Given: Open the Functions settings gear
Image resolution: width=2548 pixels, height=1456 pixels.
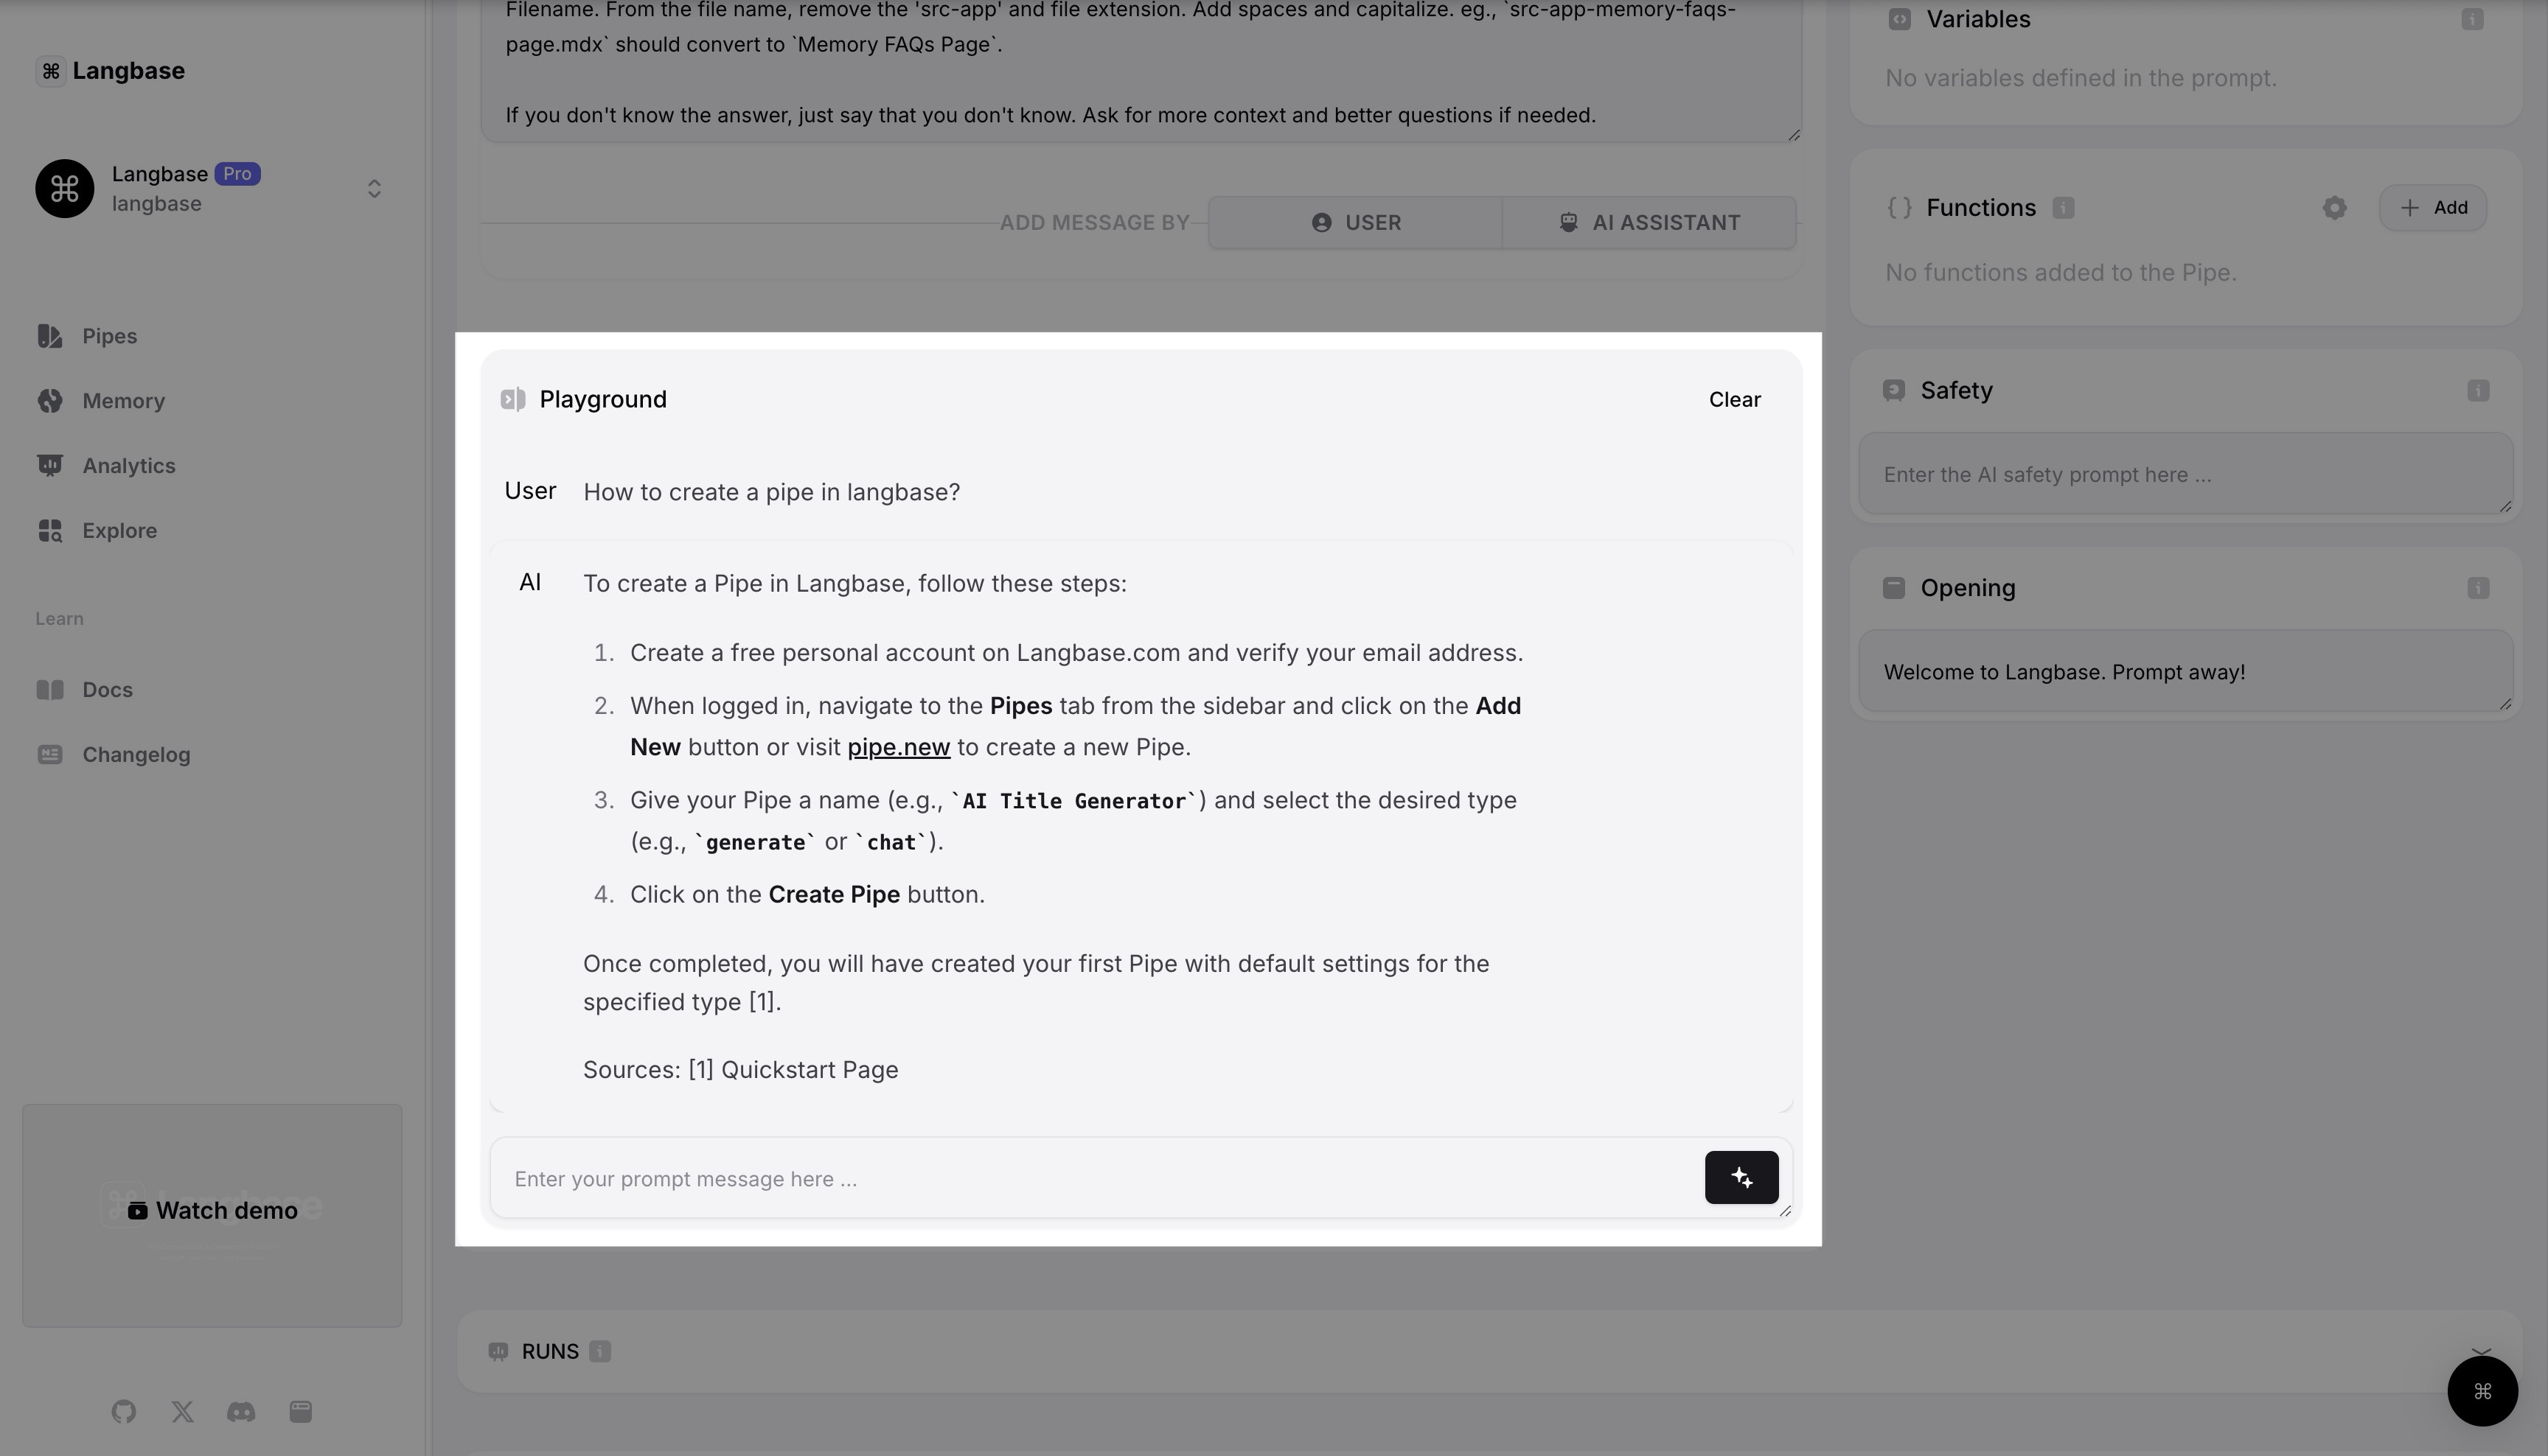Looking at the screenshot, I should (x=2334, y=207).
